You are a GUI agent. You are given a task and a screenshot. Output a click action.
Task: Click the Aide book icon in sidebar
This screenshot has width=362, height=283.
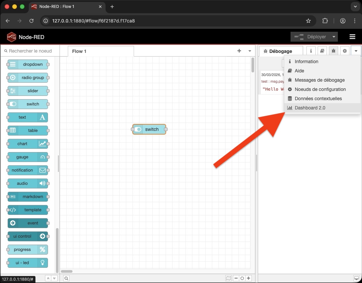(x=322, y=51)
